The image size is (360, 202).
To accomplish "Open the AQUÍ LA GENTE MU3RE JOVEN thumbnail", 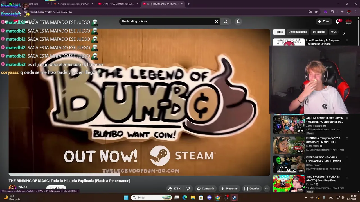I will point(289,125).
